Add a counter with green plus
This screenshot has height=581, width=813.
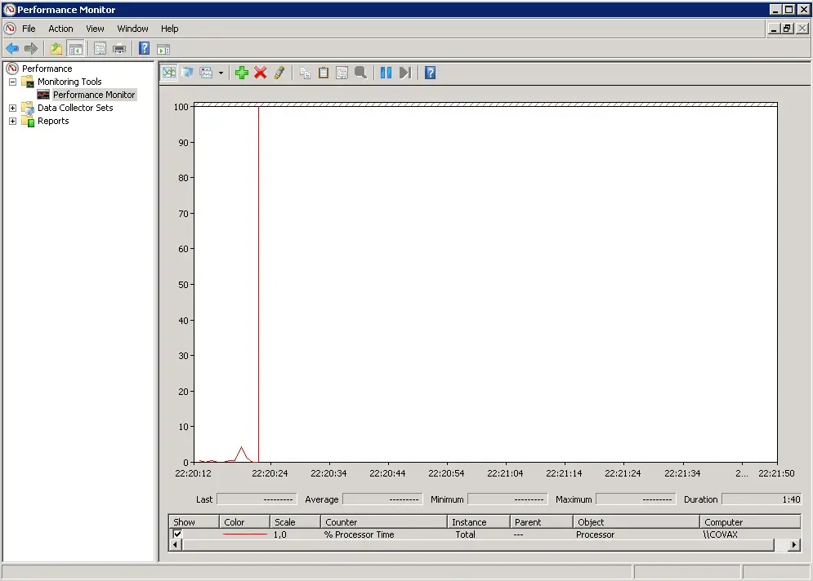pos(242,73)
